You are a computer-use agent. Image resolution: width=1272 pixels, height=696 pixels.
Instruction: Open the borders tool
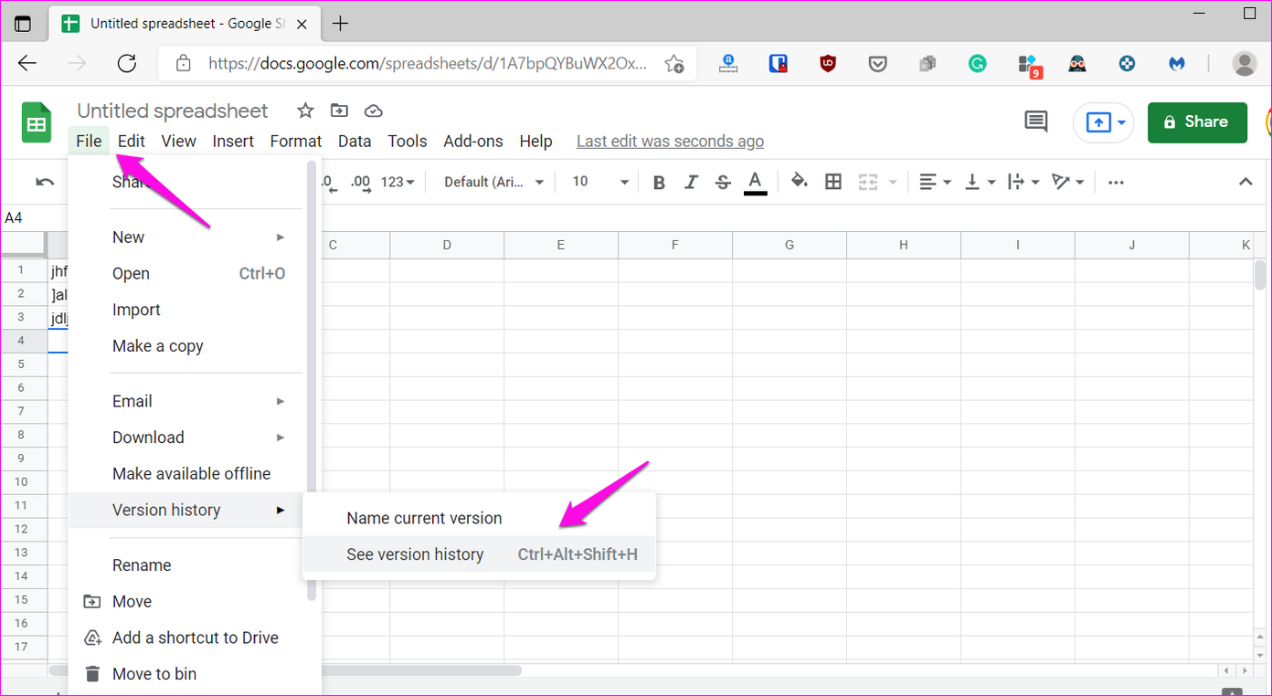833,182
